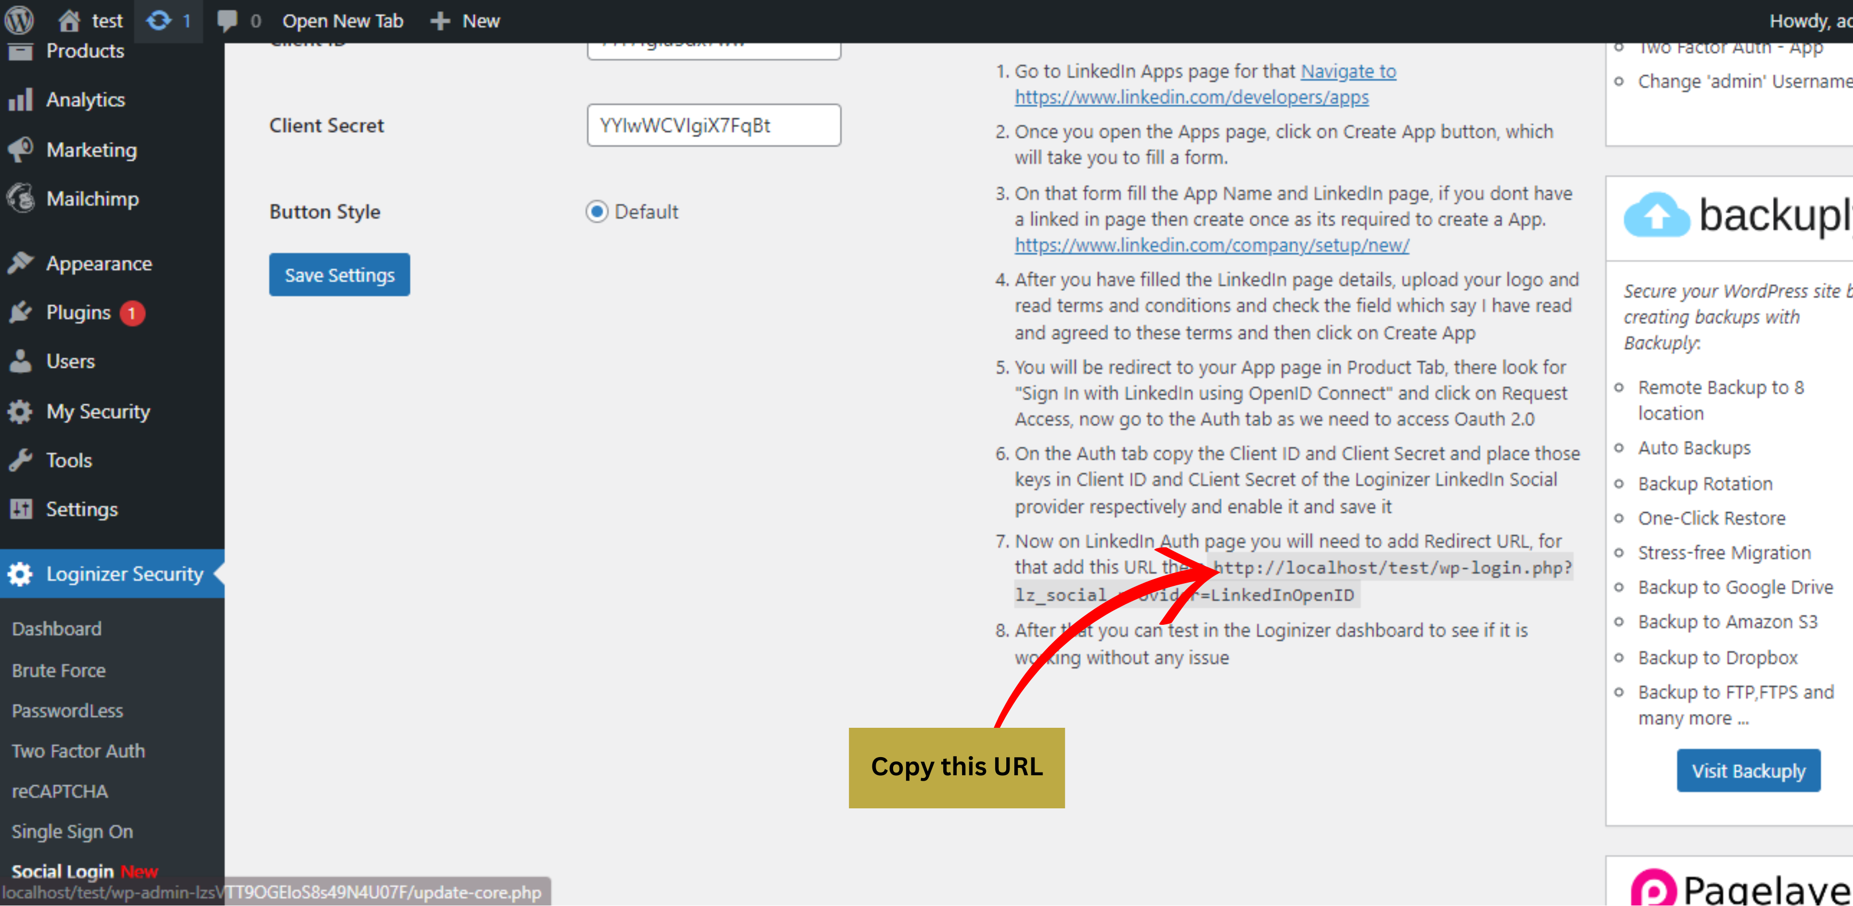Go to reCAPTCHA submenu

pos(60,792)
